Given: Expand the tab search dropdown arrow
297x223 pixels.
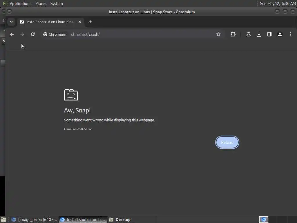Looking at the screenshot, I should click(11, 22).
